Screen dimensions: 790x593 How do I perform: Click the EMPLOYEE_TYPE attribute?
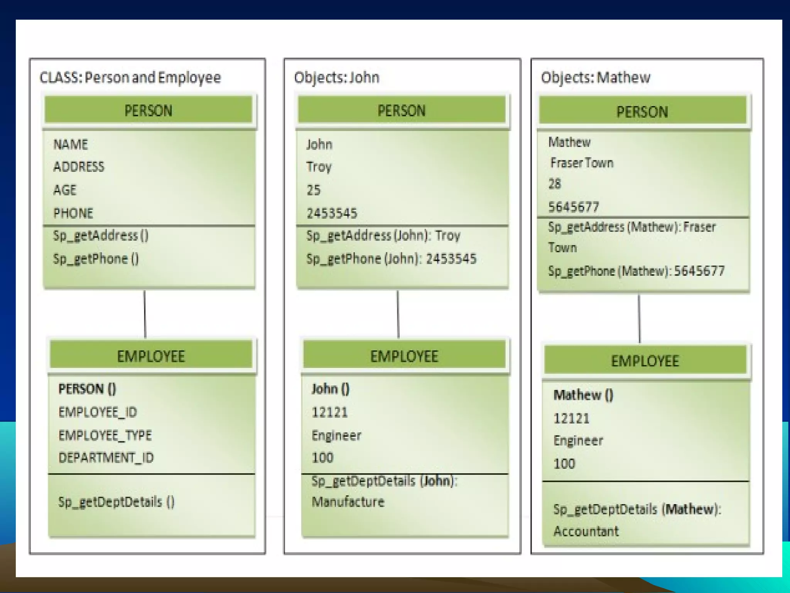105,435
